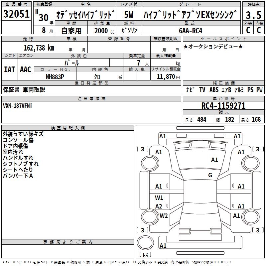Image resolution: width=266 pixels, height=266 pixels.
Task: Click the star-marked オークションデビュー sales point
Action: 213,46
